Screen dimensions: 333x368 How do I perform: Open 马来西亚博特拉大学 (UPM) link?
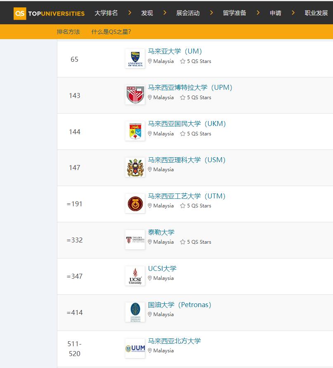190,88
